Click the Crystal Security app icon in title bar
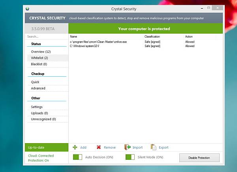This screenshot has width=237, height=172. click(28, 9)
